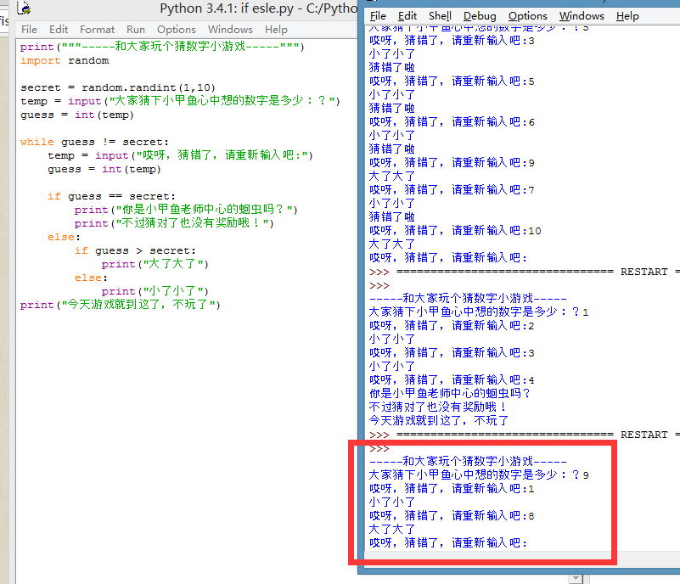The image size is (680, 584).
Task: Open the Shell menu in the Shell window
Action: [x=439, y=15]
